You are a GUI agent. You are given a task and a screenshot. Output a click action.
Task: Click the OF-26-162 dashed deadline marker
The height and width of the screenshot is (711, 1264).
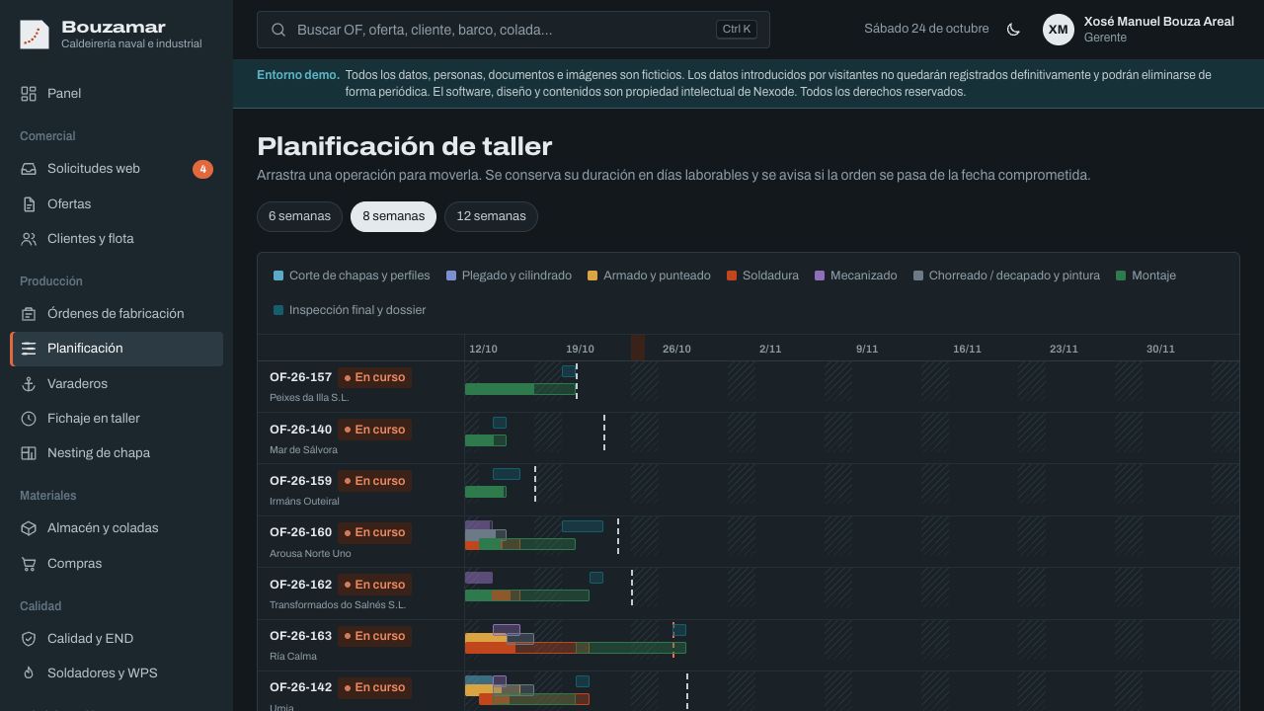pyautogui.click(x=632, y=588)
